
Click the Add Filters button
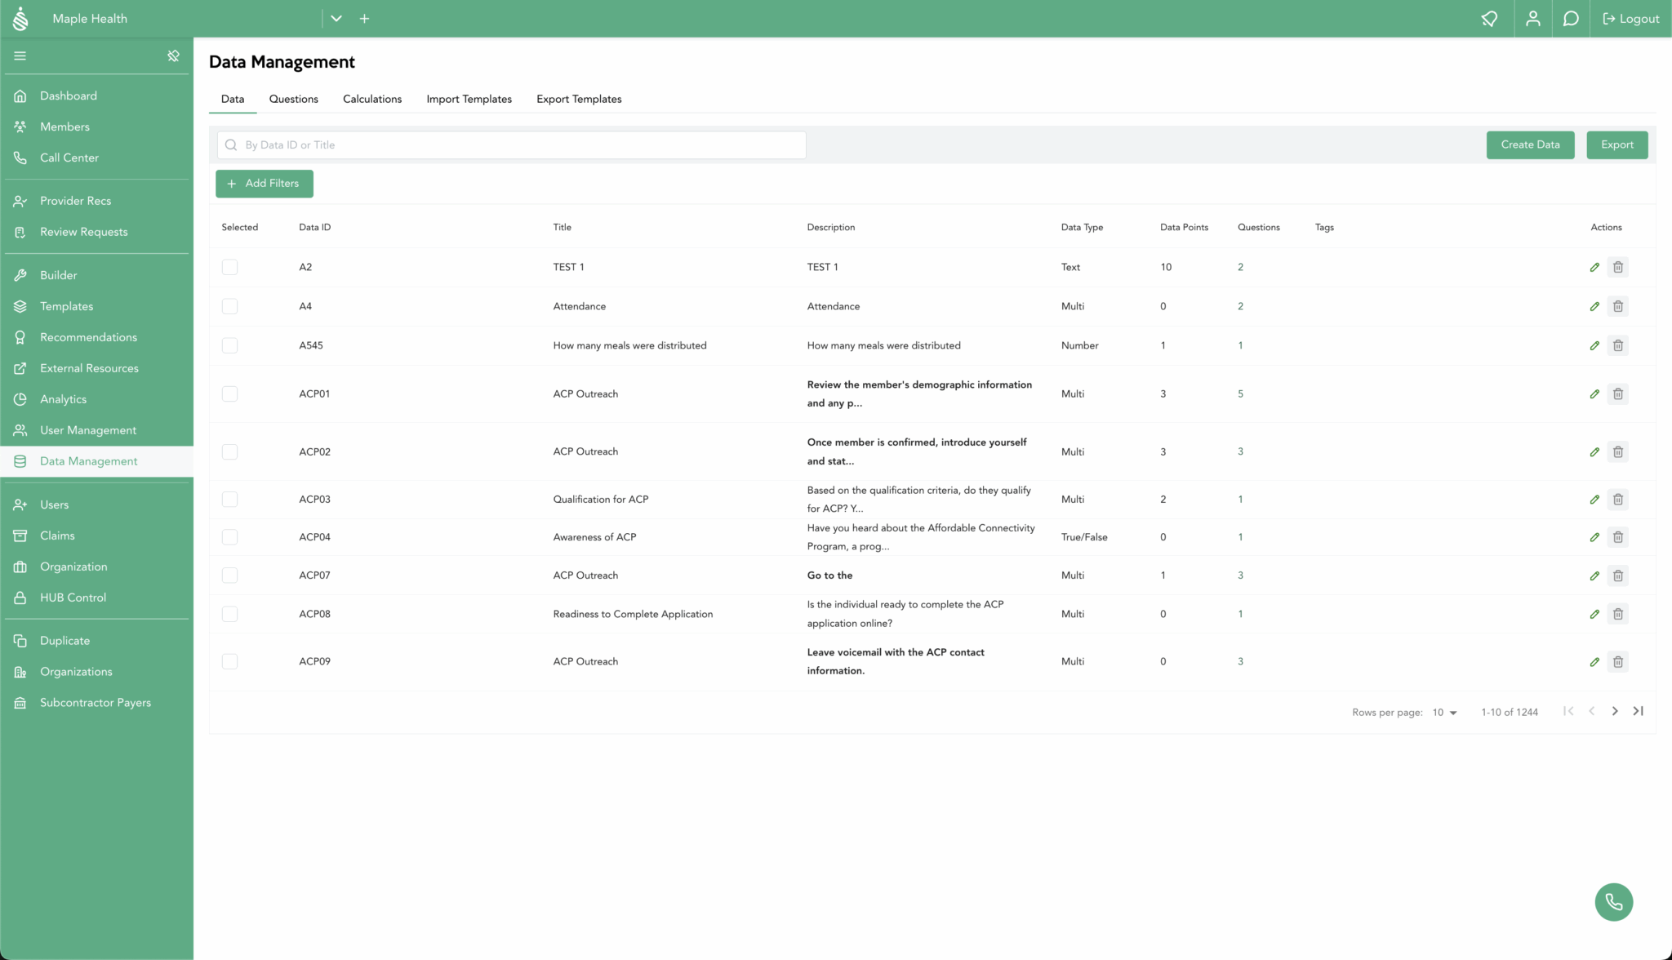264,184
